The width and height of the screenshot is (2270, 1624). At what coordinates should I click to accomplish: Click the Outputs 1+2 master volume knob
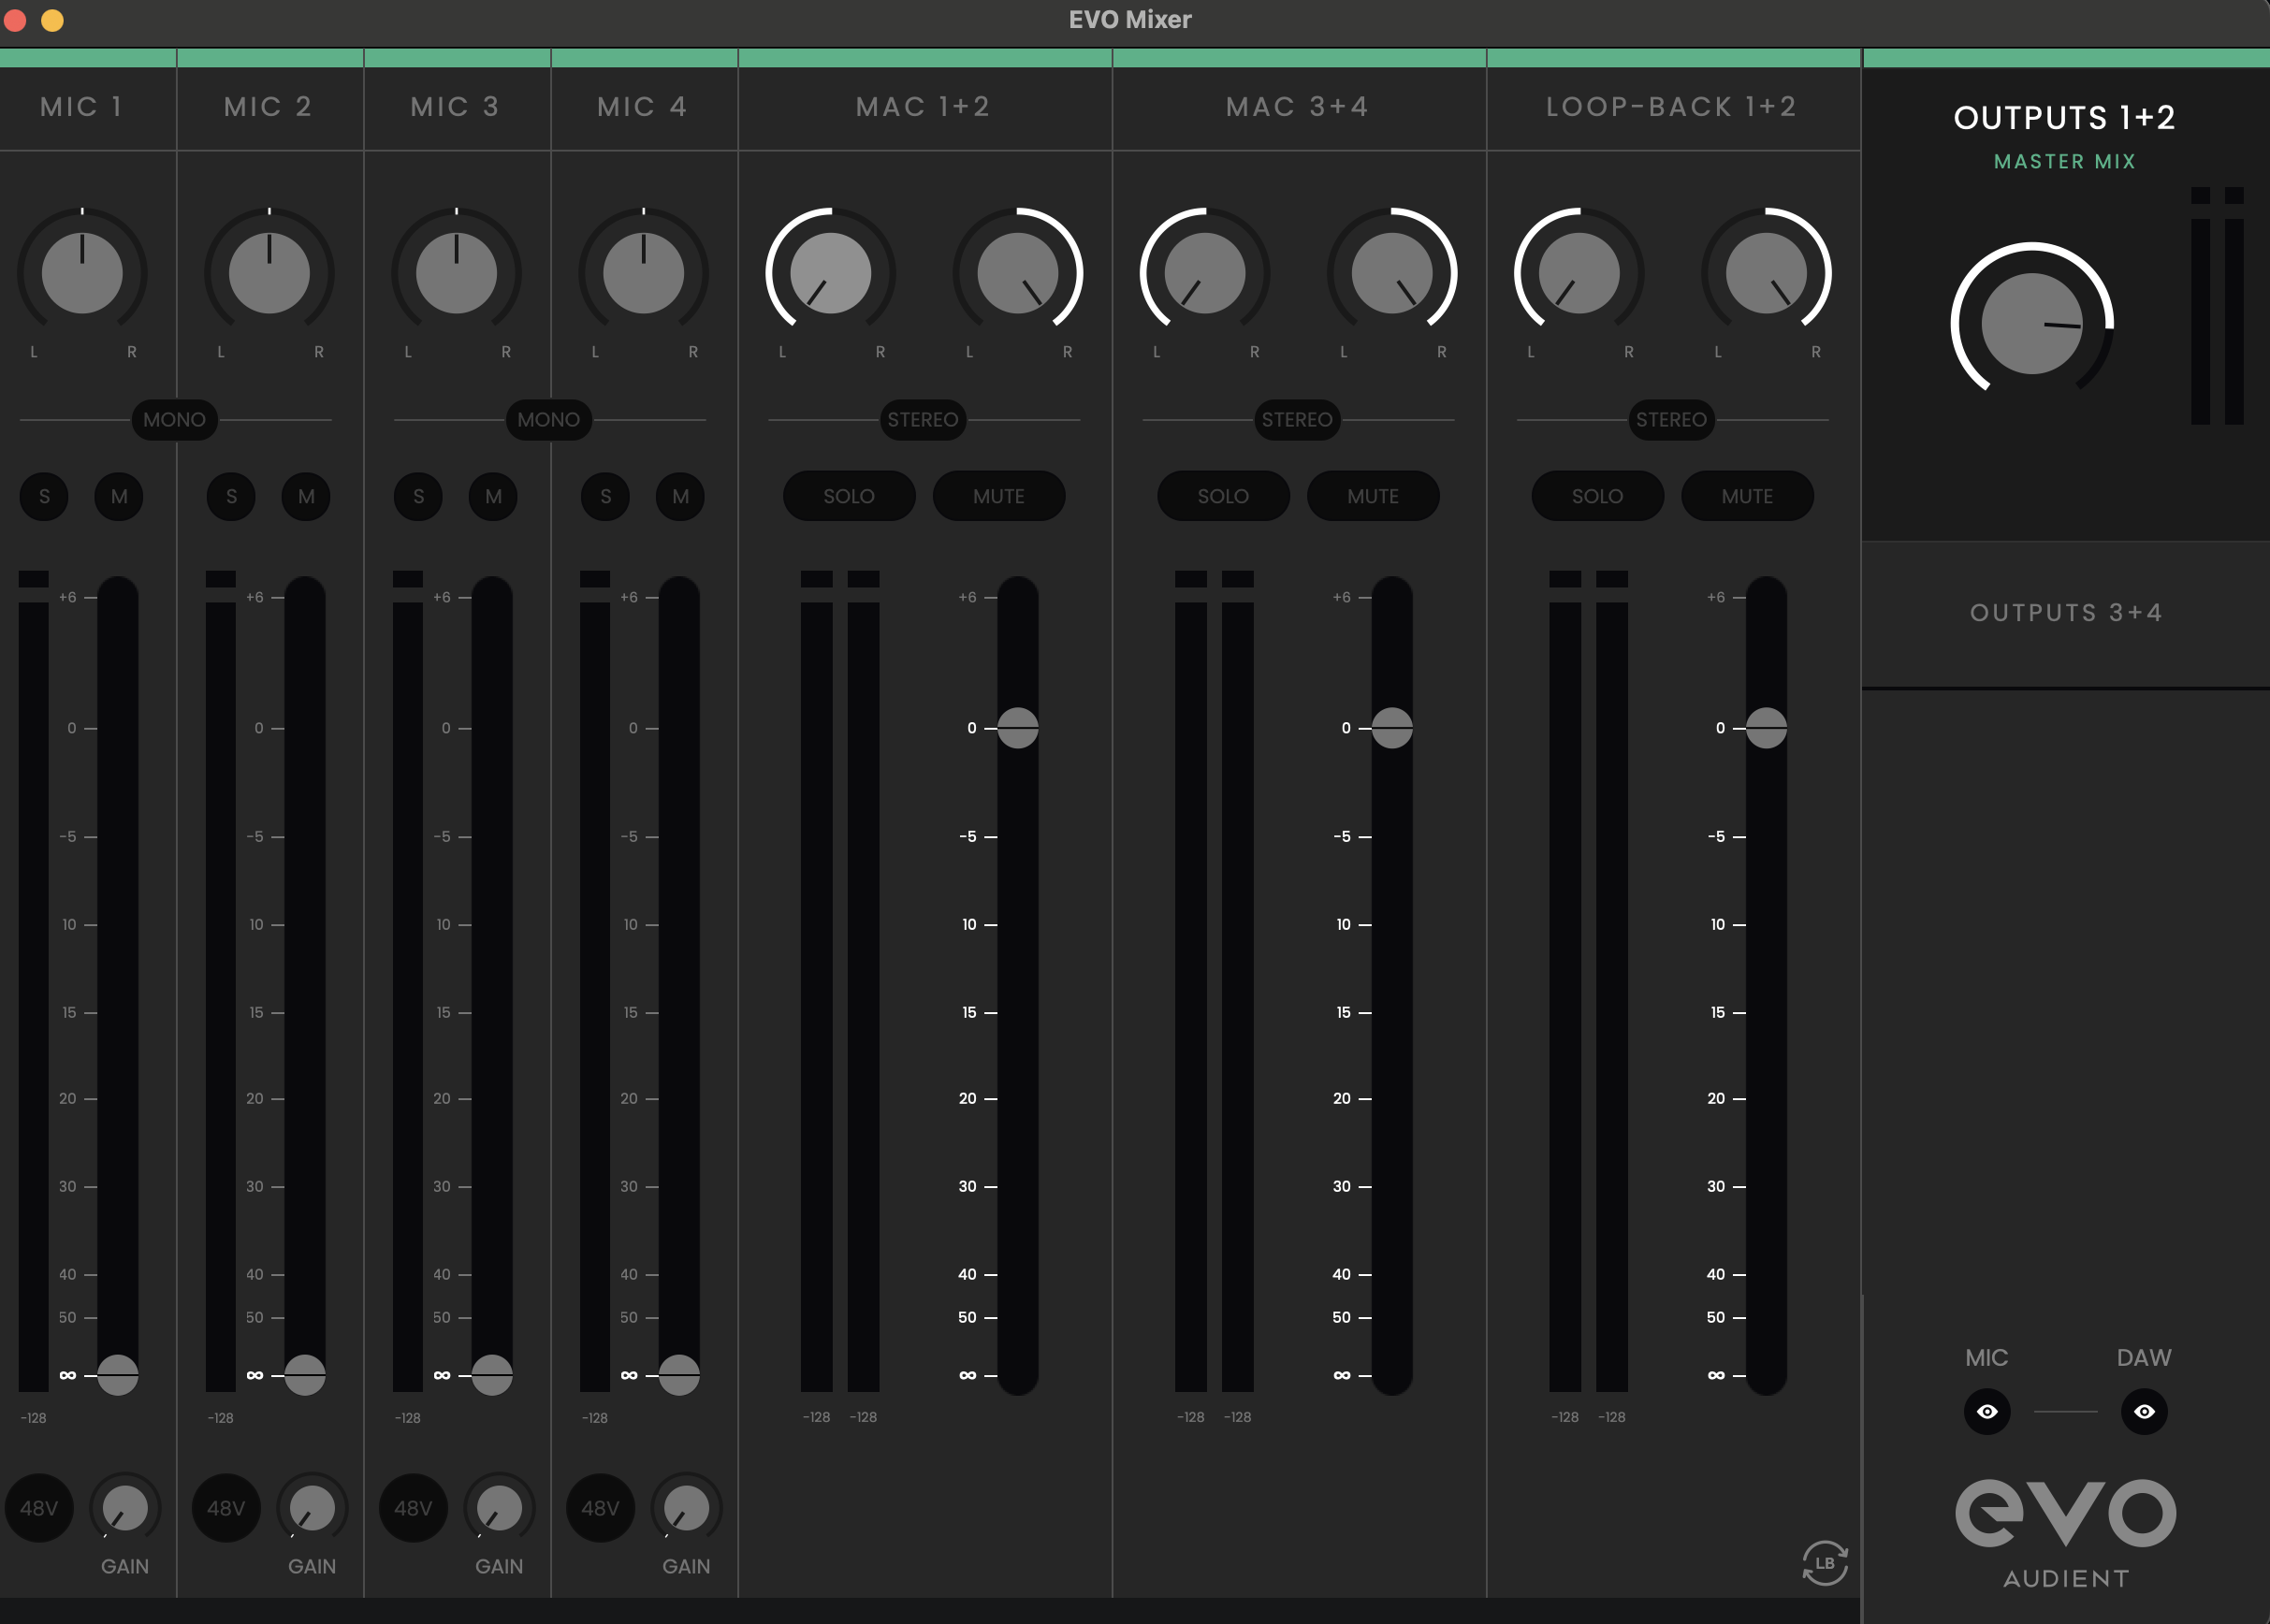pyautogui.click(x=2031, y=323)
